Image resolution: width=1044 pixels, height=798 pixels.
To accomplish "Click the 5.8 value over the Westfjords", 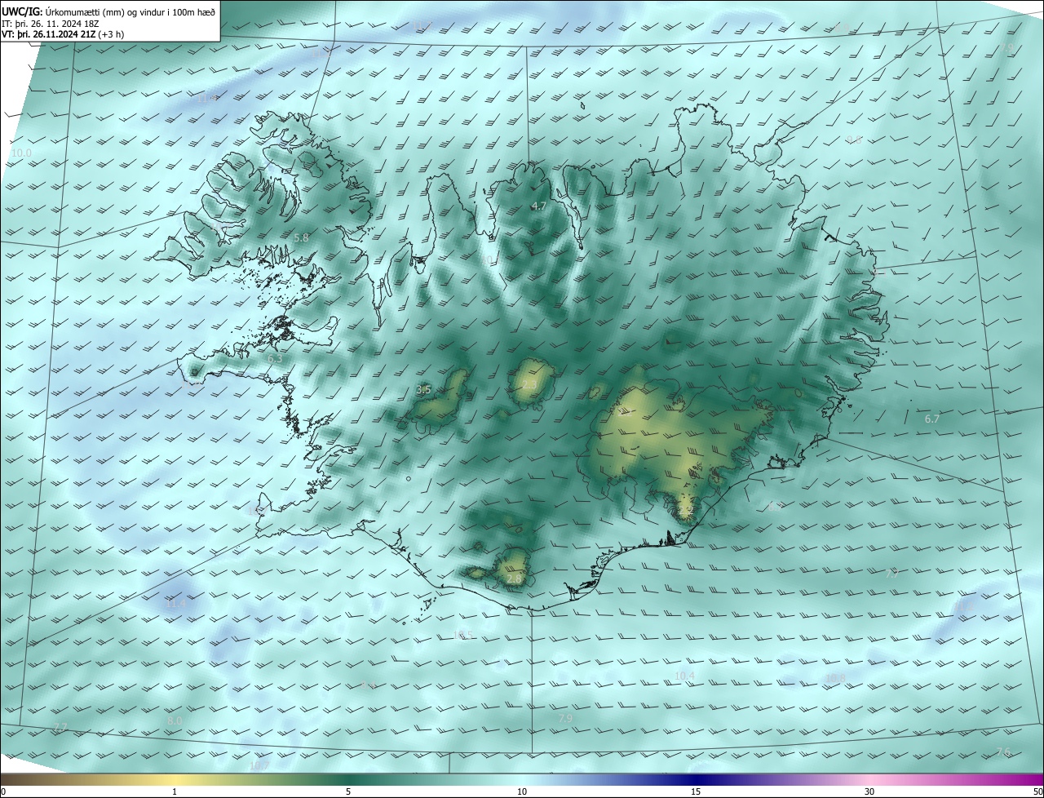I will pos(301,237).
